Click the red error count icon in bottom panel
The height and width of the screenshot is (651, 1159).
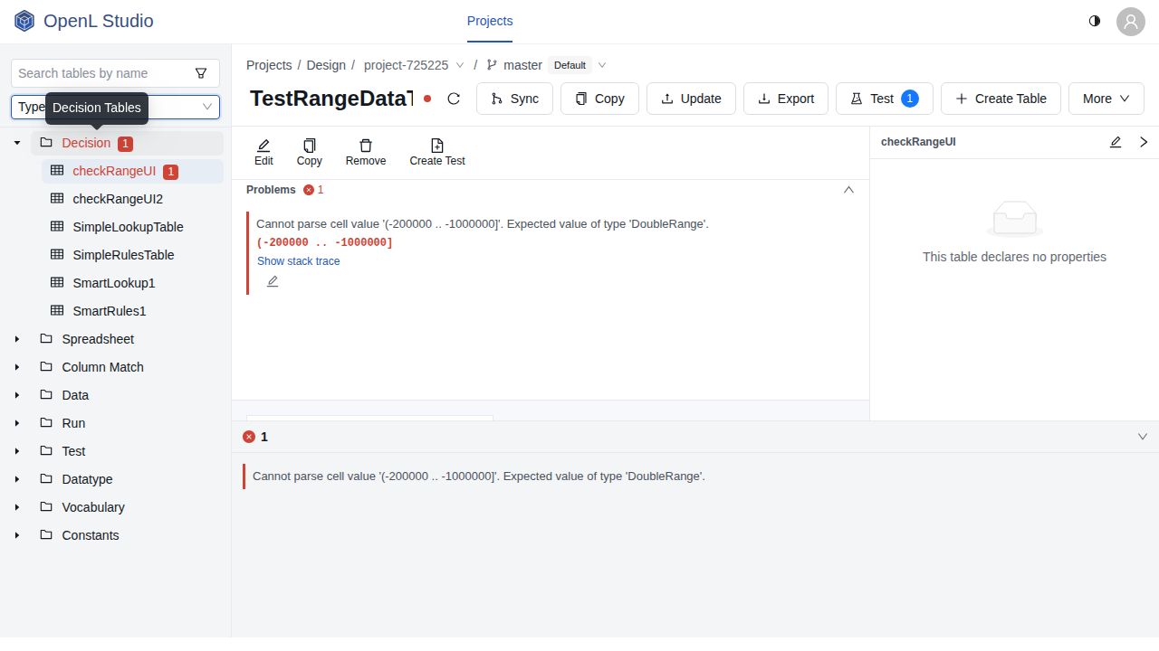tap(249, 437)
